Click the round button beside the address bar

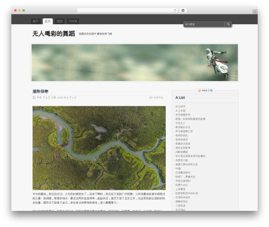pyautogui.click(x=183, y=10)
